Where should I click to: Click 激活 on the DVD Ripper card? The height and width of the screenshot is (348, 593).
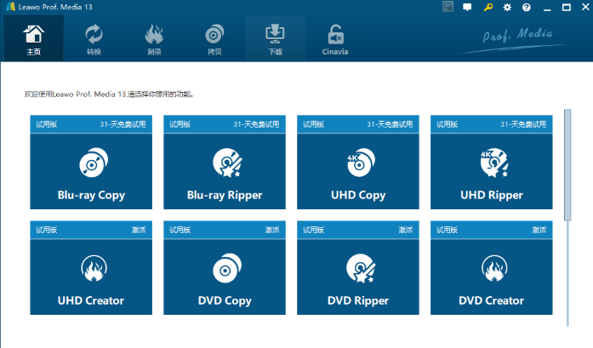(x=406, y=230)
